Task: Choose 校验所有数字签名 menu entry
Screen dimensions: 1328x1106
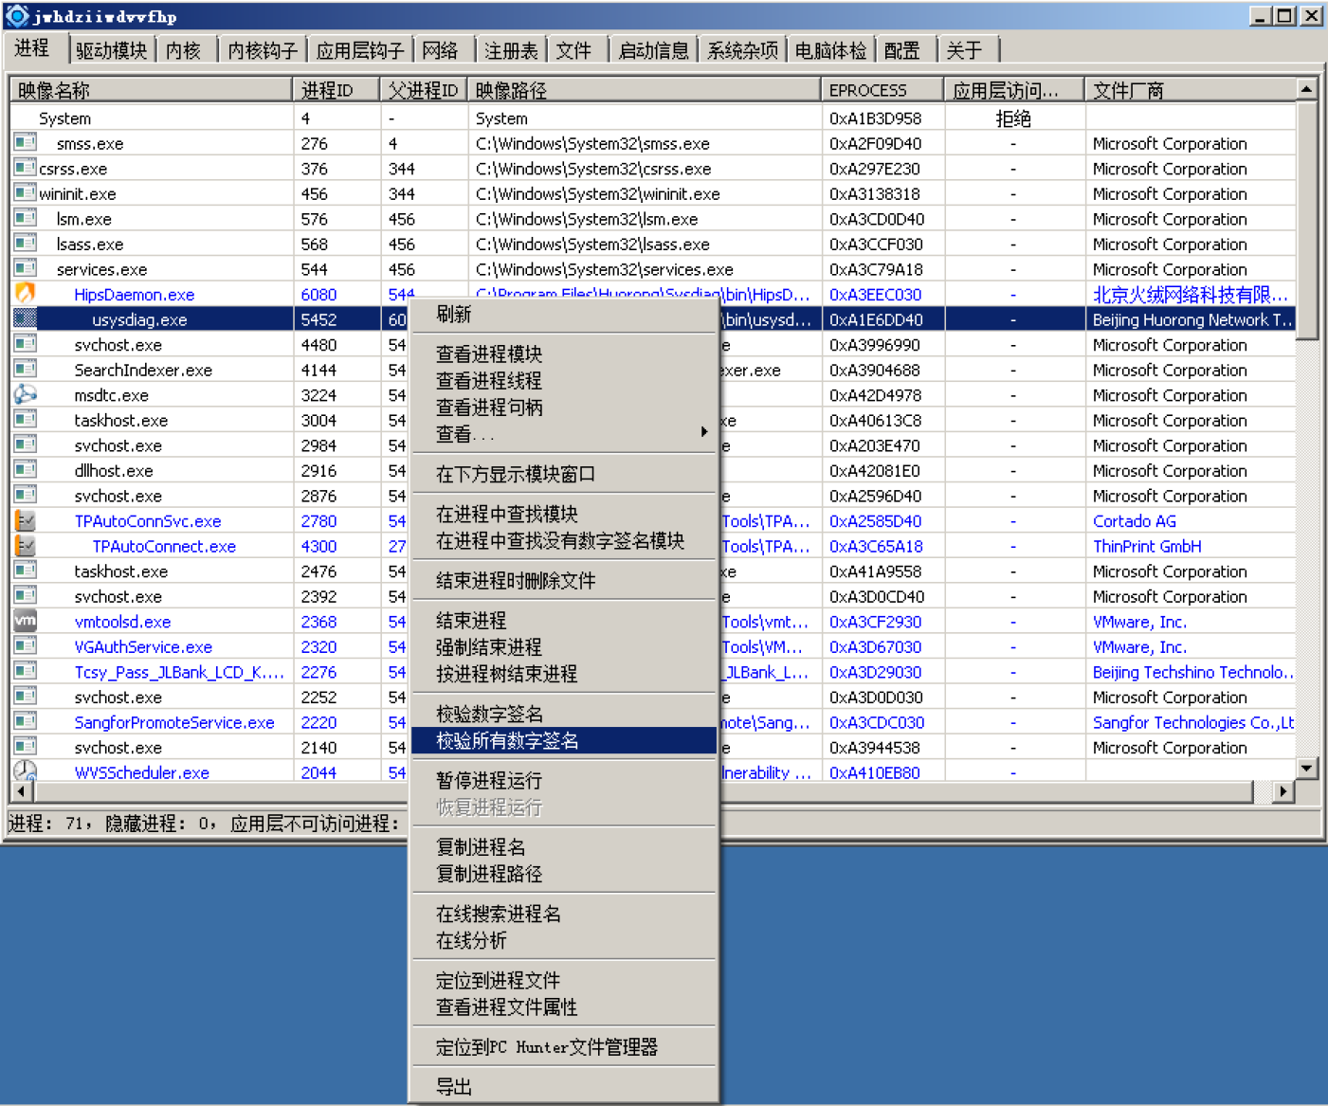Action: 564,740
